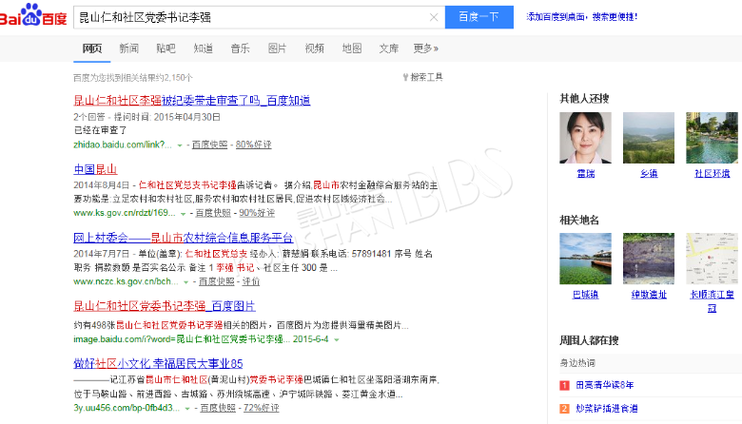The height and width of the screenshot is (424, 742).
Task: Click 添加百度到桌面 link at top
Action: pos(581,17)
